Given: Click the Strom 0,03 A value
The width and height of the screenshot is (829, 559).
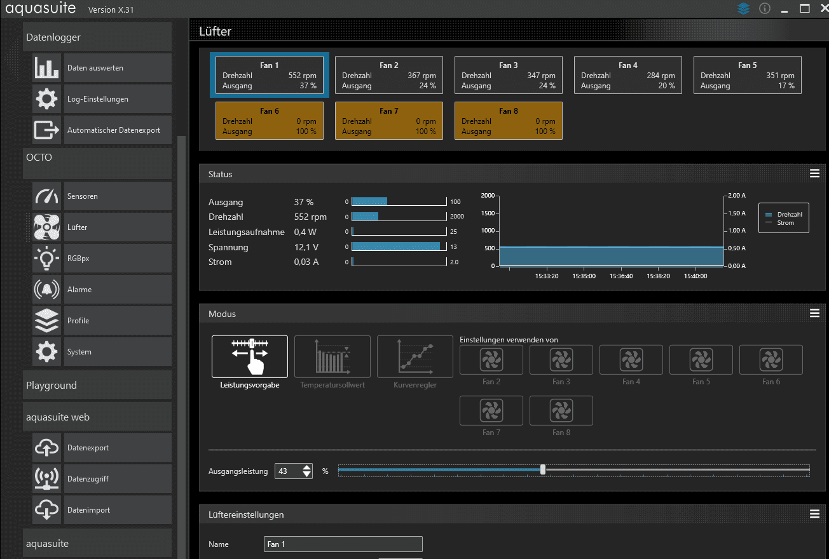Looking at the screenshot, I should [307, 262].
